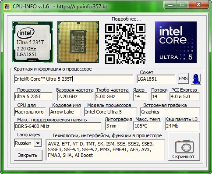Click the Intel CPU front photo

32,42
